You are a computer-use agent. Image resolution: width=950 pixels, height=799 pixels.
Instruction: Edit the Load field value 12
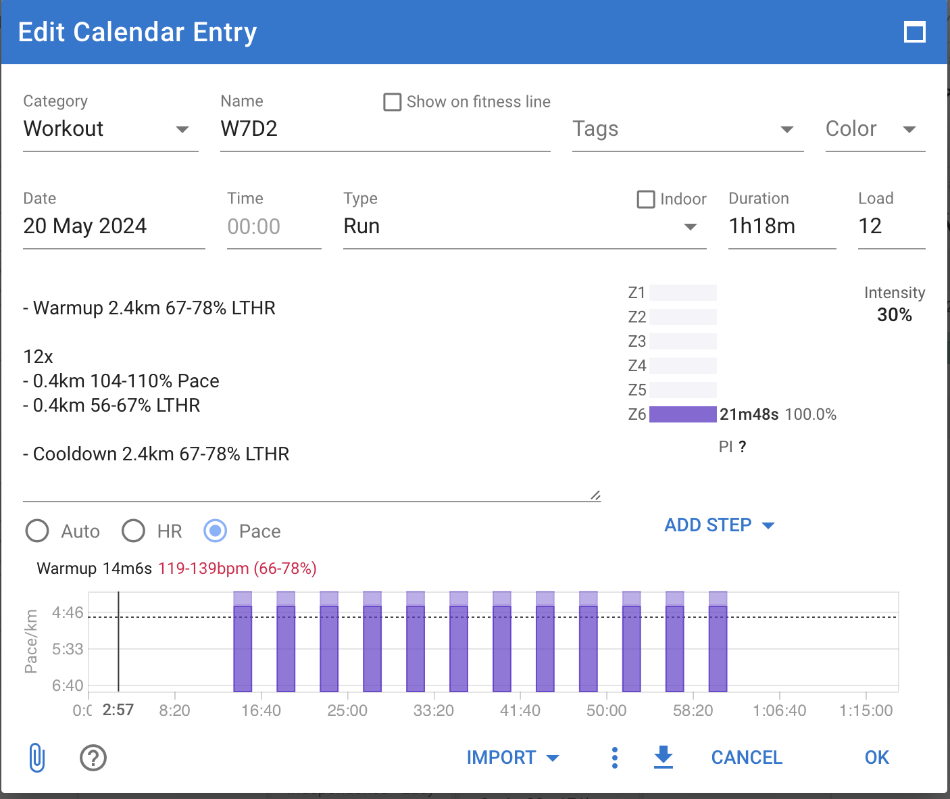(x=891, y=226)
